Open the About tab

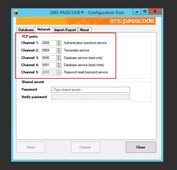click(x=84, y=30)
